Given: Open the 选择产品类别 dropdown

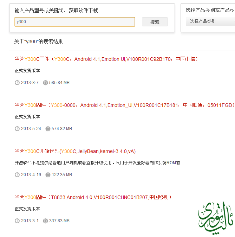Looking at the screenshot, I should coord(210,21).
